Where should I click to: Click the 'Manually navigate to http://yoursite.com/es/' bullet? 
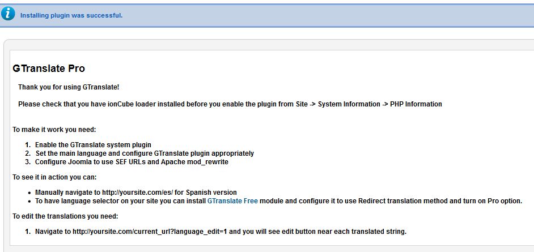(x=136, y=193)
